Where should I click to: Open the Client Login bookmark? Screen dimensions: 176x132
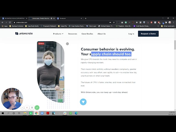click(91, 26)
